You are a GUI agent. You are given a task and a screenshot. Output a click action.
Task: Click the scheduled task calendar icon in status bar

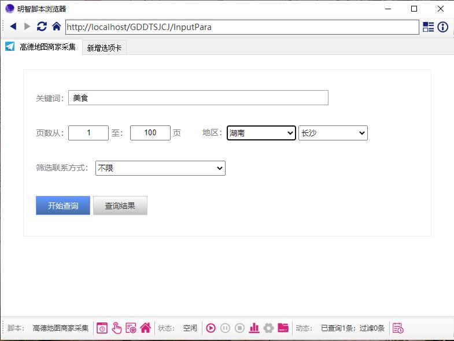(x=102, y=328)
